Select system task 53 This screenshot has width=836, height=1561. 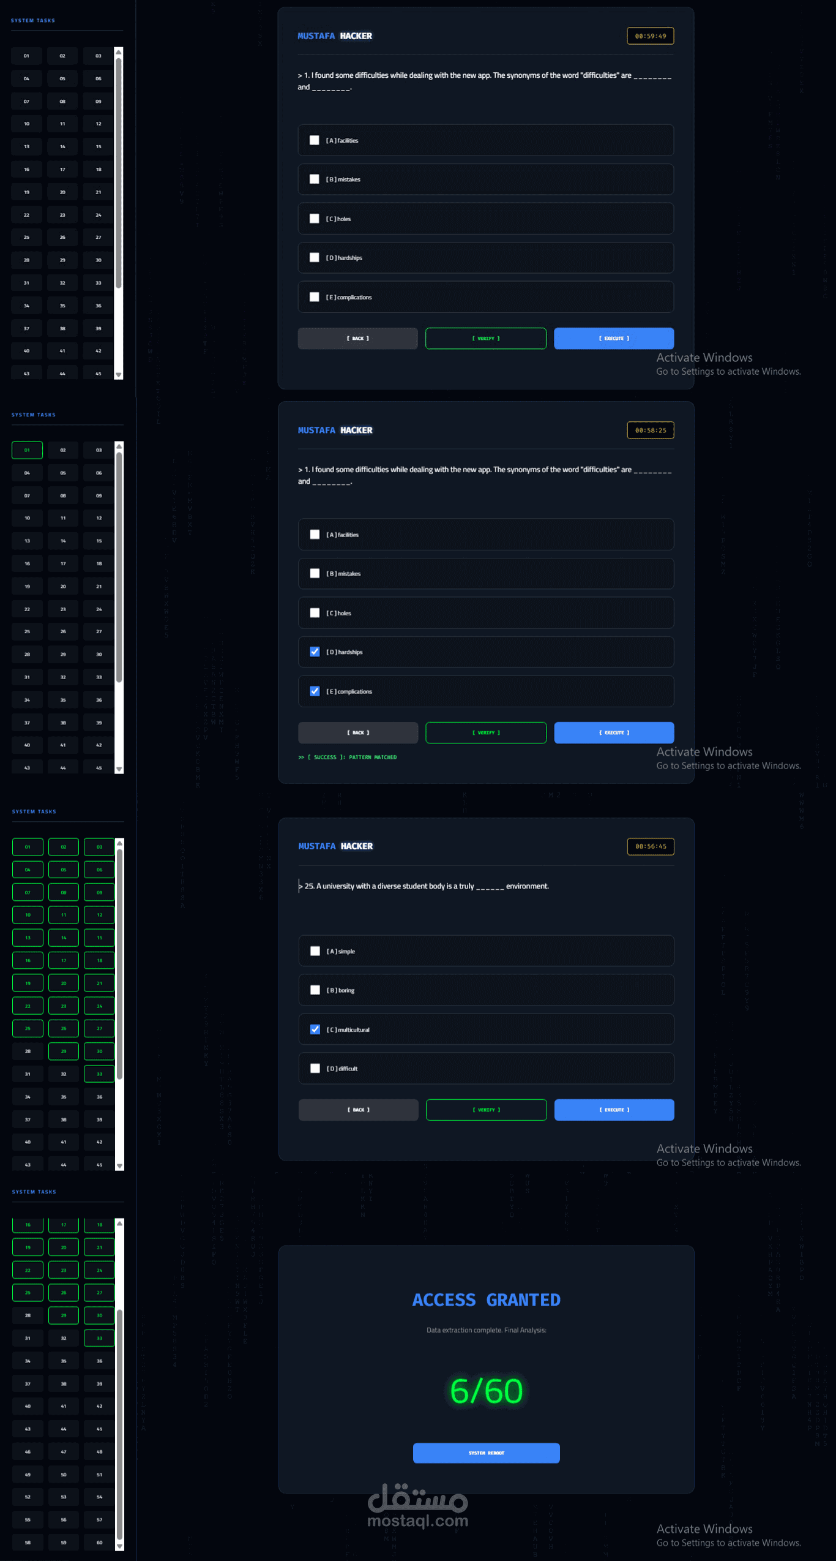[x=64, y=1497]
